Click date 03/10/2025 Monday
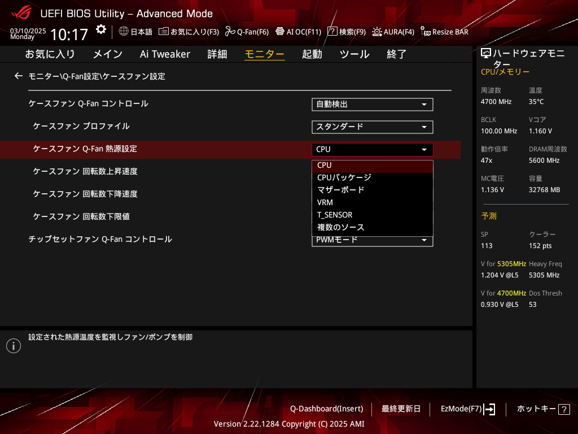This screenshot has height=434, width=578. [28, 33]
